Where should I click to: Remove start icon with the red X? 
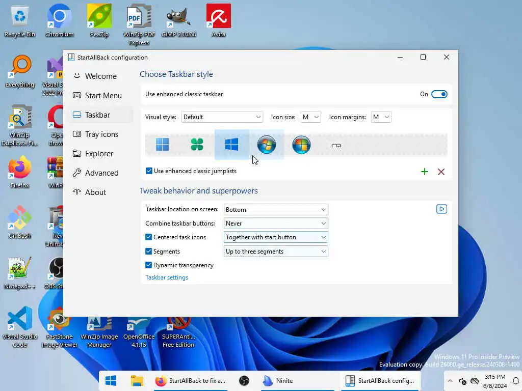point(441,172)
